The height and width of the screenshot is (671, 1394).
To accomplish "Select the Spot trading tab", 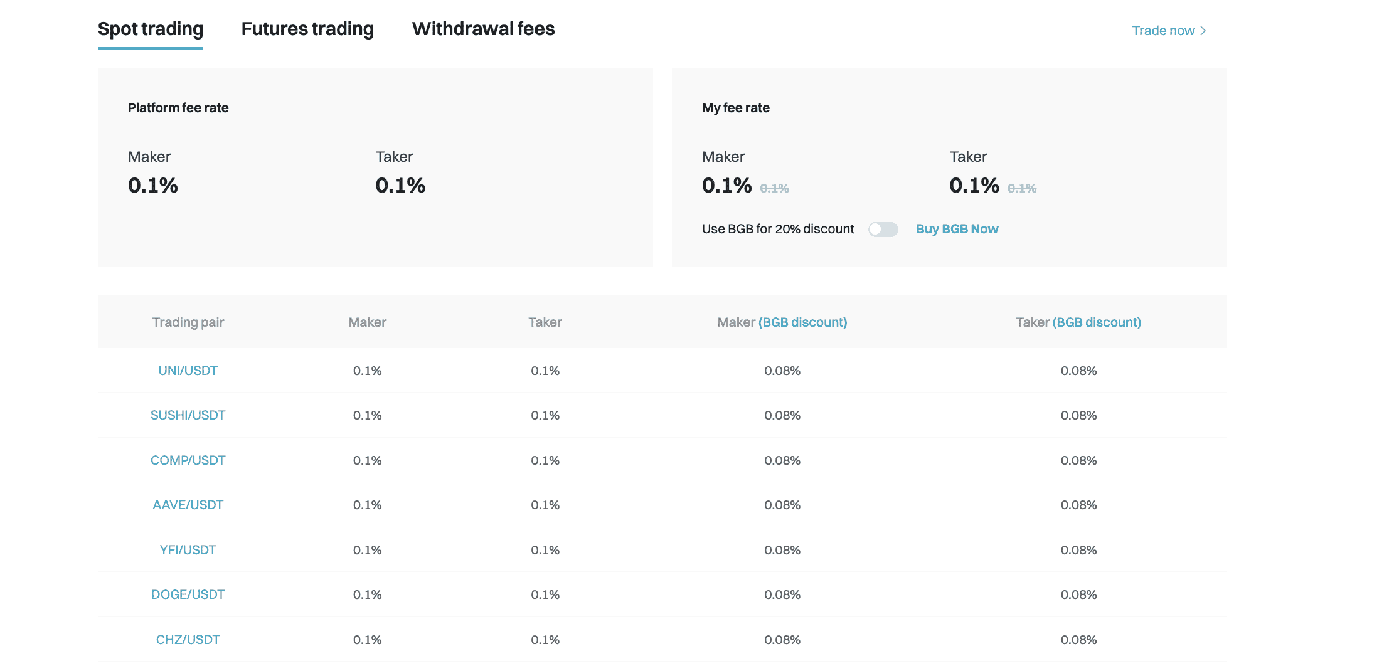I will pyautogui.click(x=151, y=29).
